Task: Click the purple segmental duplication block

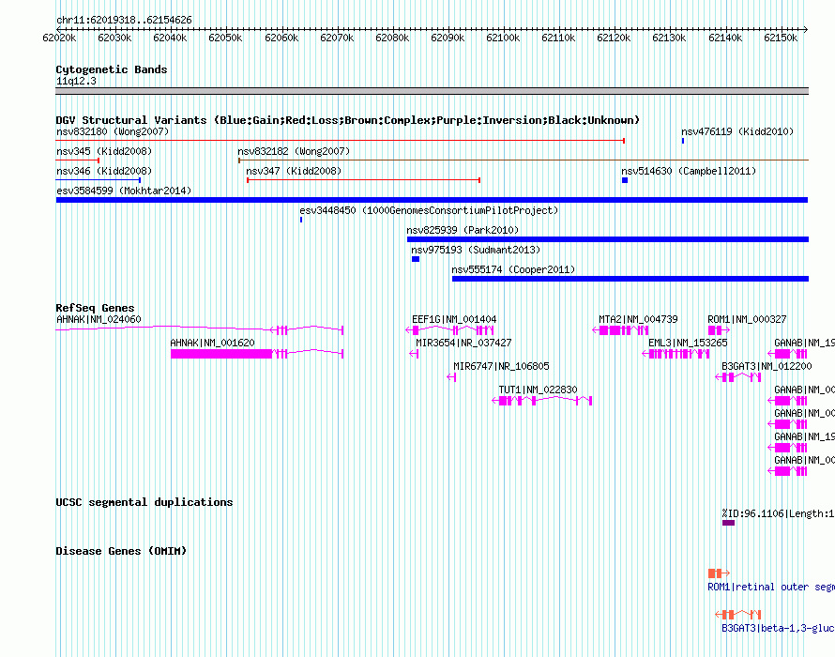Action: pos(728,523)
